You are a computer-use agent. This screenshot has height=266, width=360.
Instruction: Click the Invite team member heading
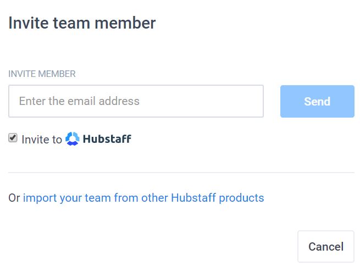coord(82,23)
